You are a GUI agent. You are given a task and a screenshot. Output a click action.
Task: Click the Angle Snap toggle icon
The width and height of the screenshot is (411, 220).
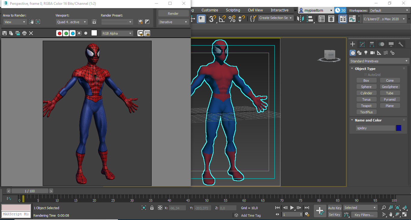pyautogui.click(x=222, y=19)
